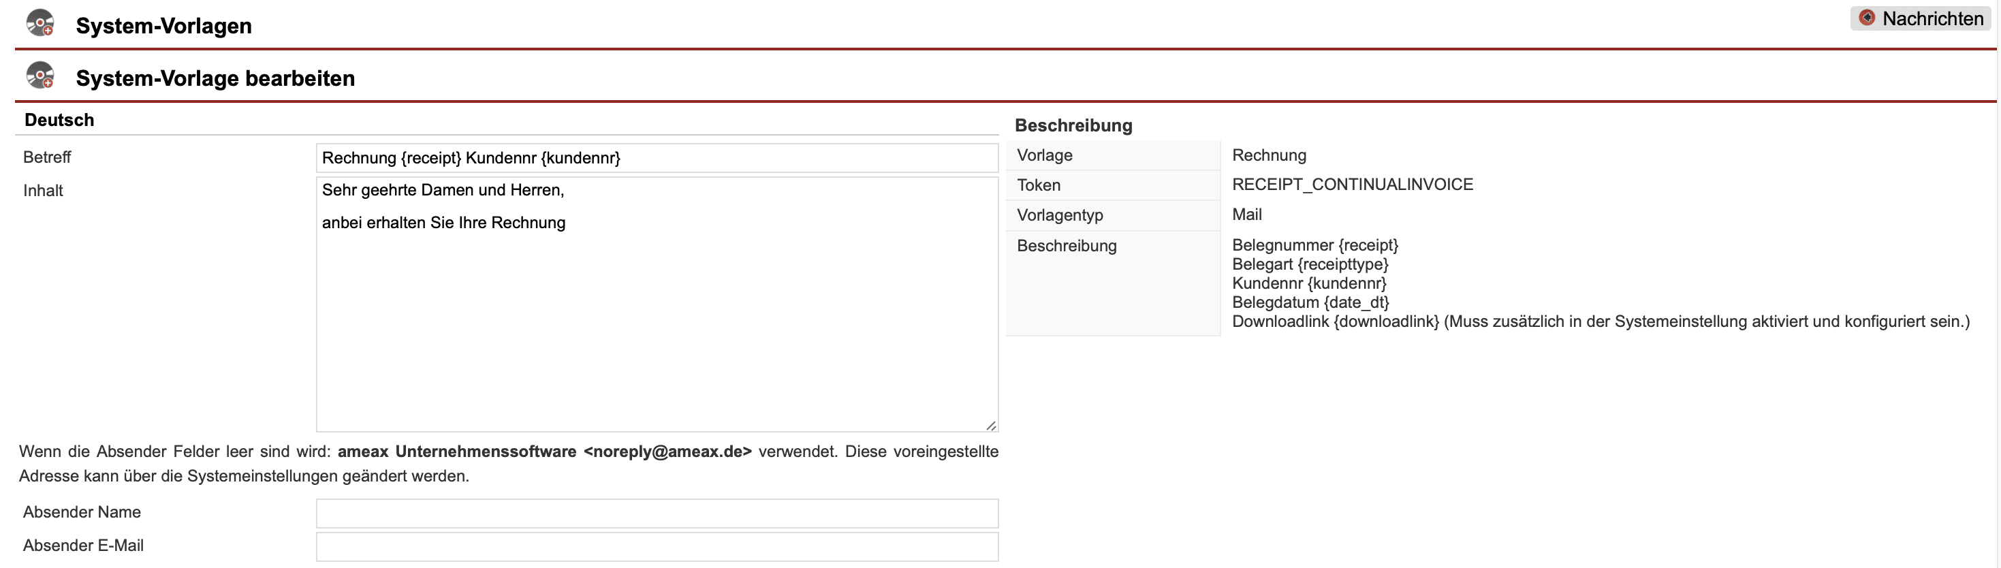Click the Inhalt field label

pos(43,191)
